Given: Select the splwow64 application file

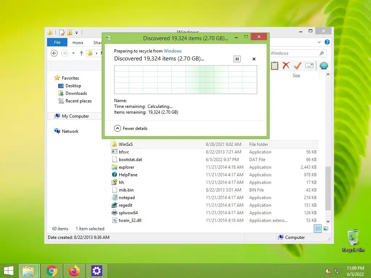Looking at the screenshot, I should (x=214, y=213).
